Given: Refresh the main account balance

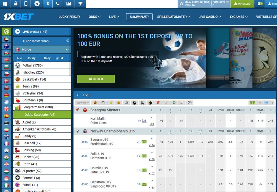Looking at the screenshot, I should click(x=181, y=4).
